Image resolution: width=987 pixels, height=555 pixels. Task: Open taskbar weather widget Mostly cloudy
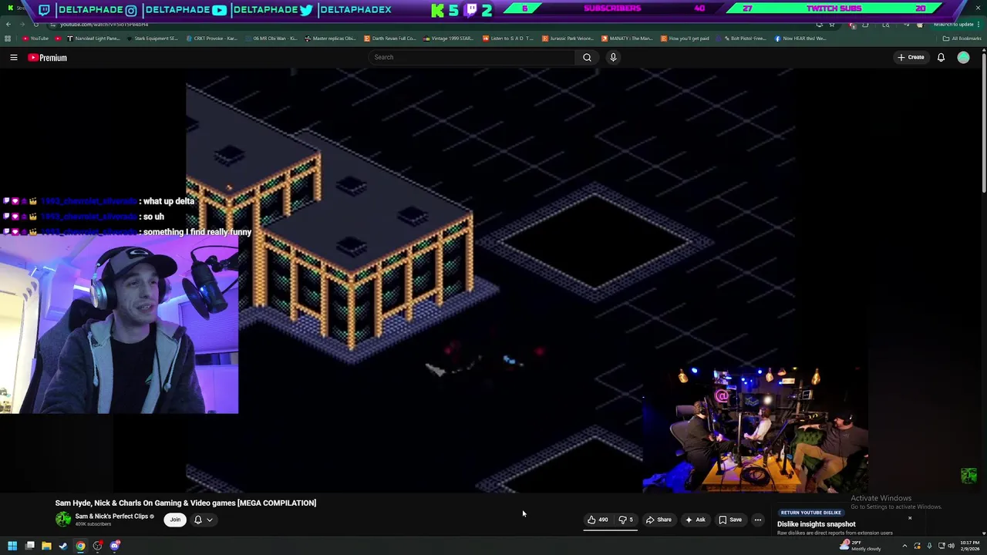(861, 546)
